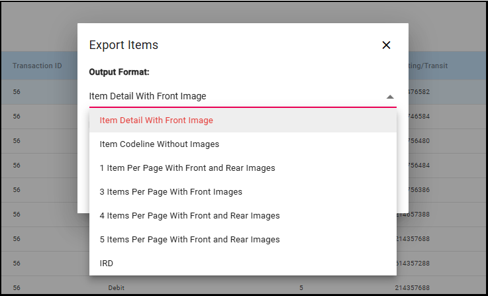Viewport: 488px width, 296px height.
Task: Select 5 Items Per Page option
Action: pos(189,240)
